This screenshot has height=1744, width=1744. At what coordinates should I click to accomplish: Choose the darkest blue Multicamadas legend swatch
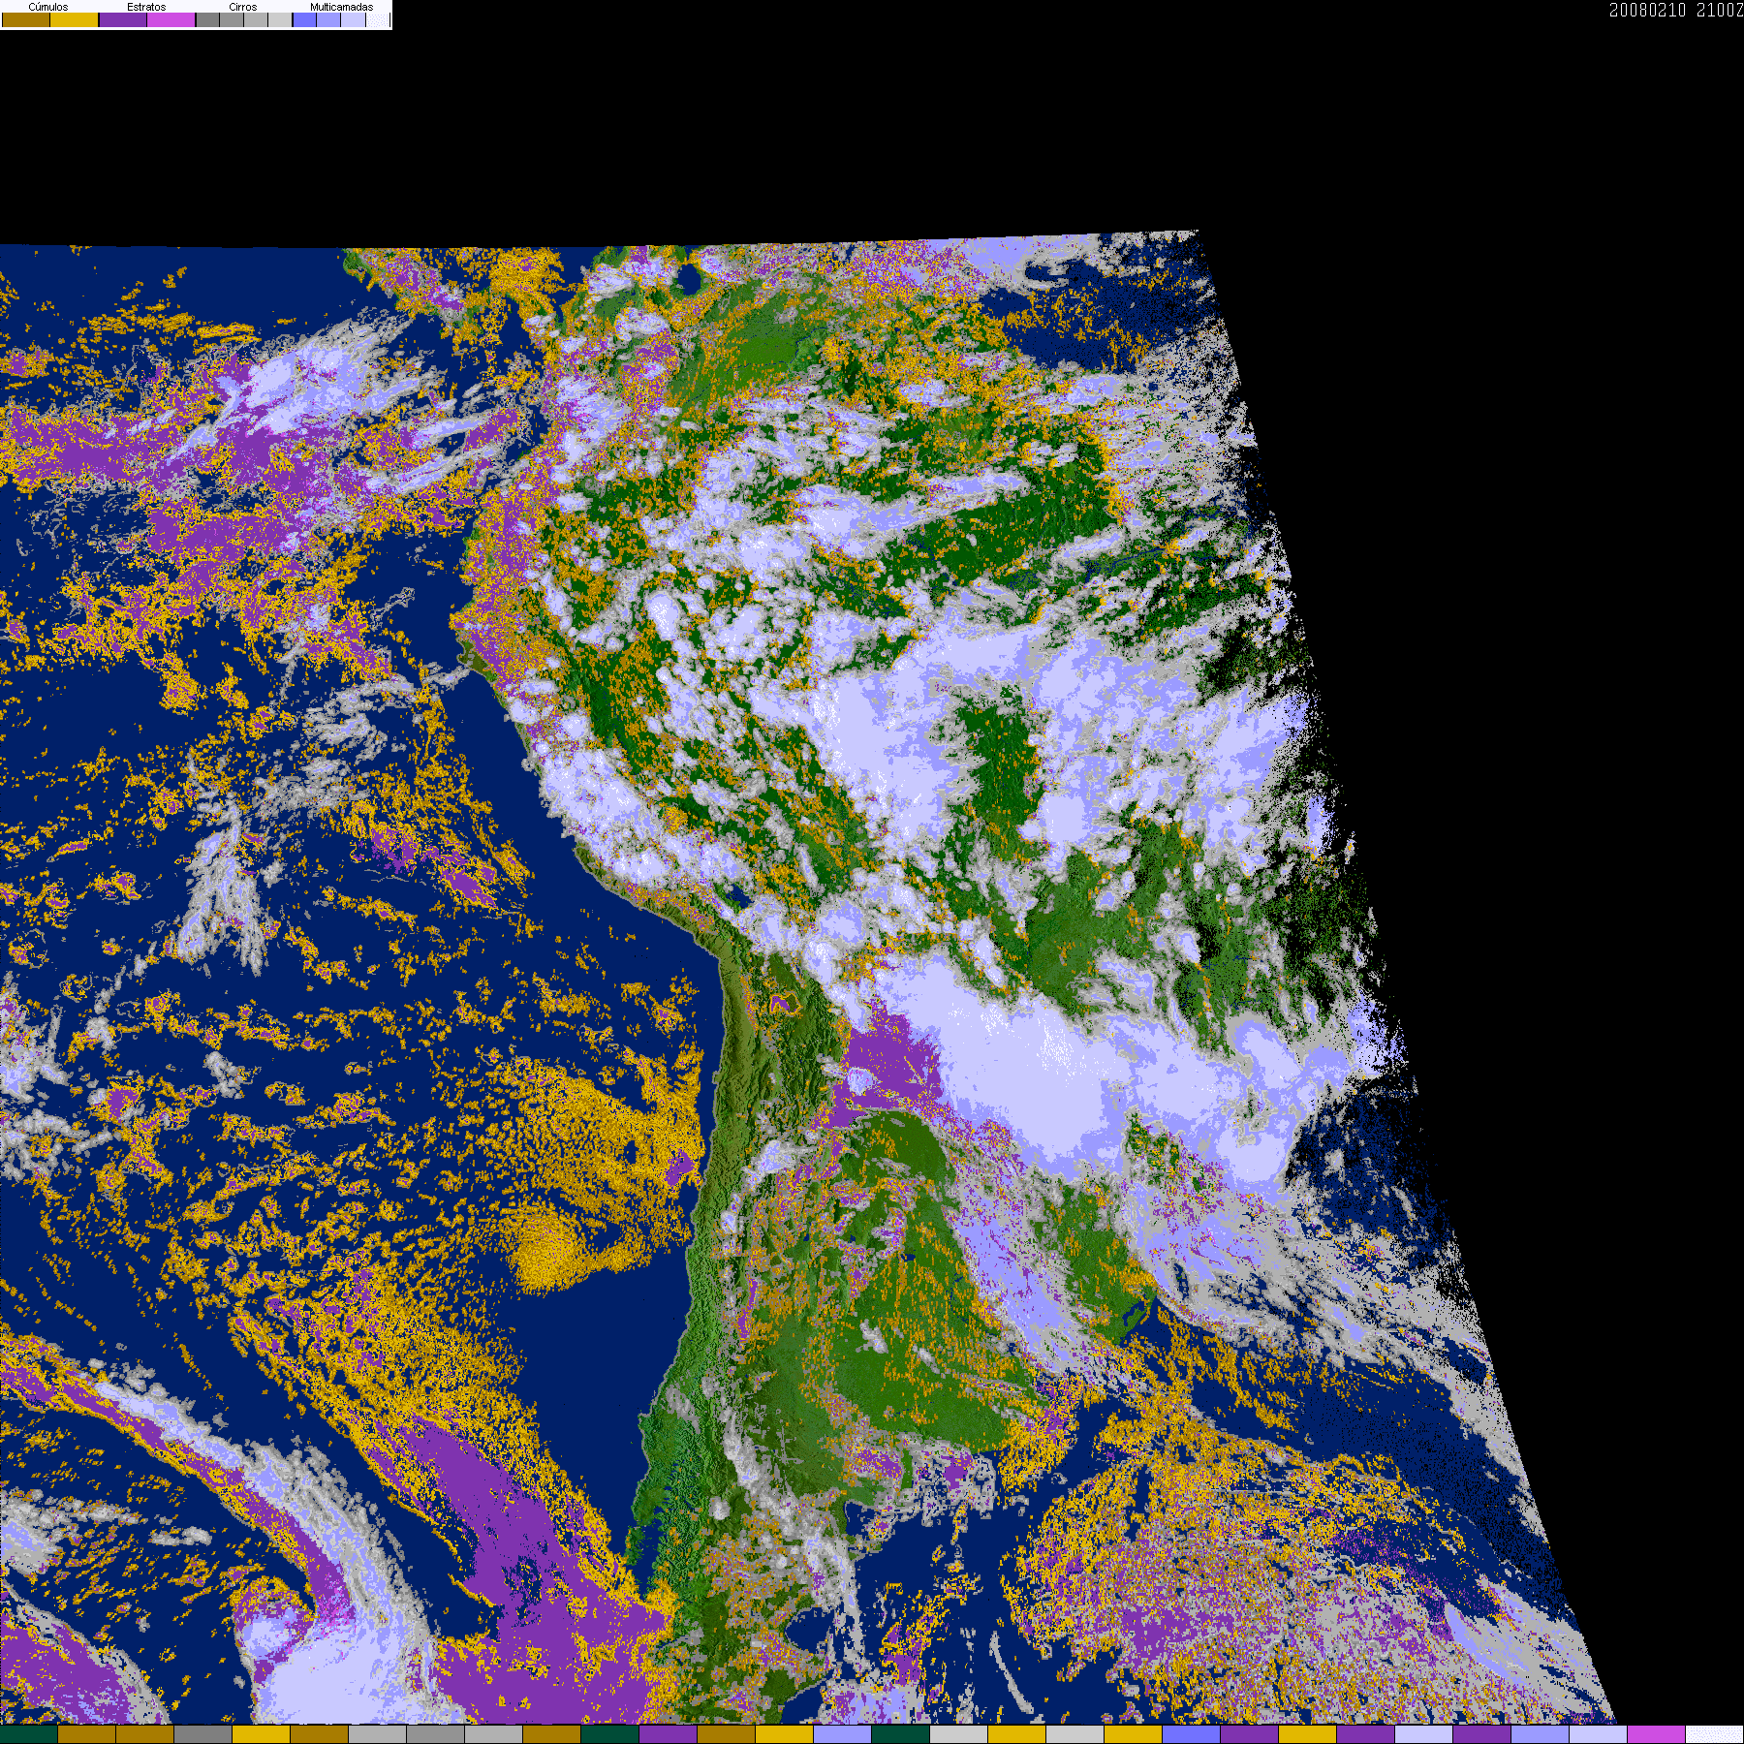tap(304, 19)
